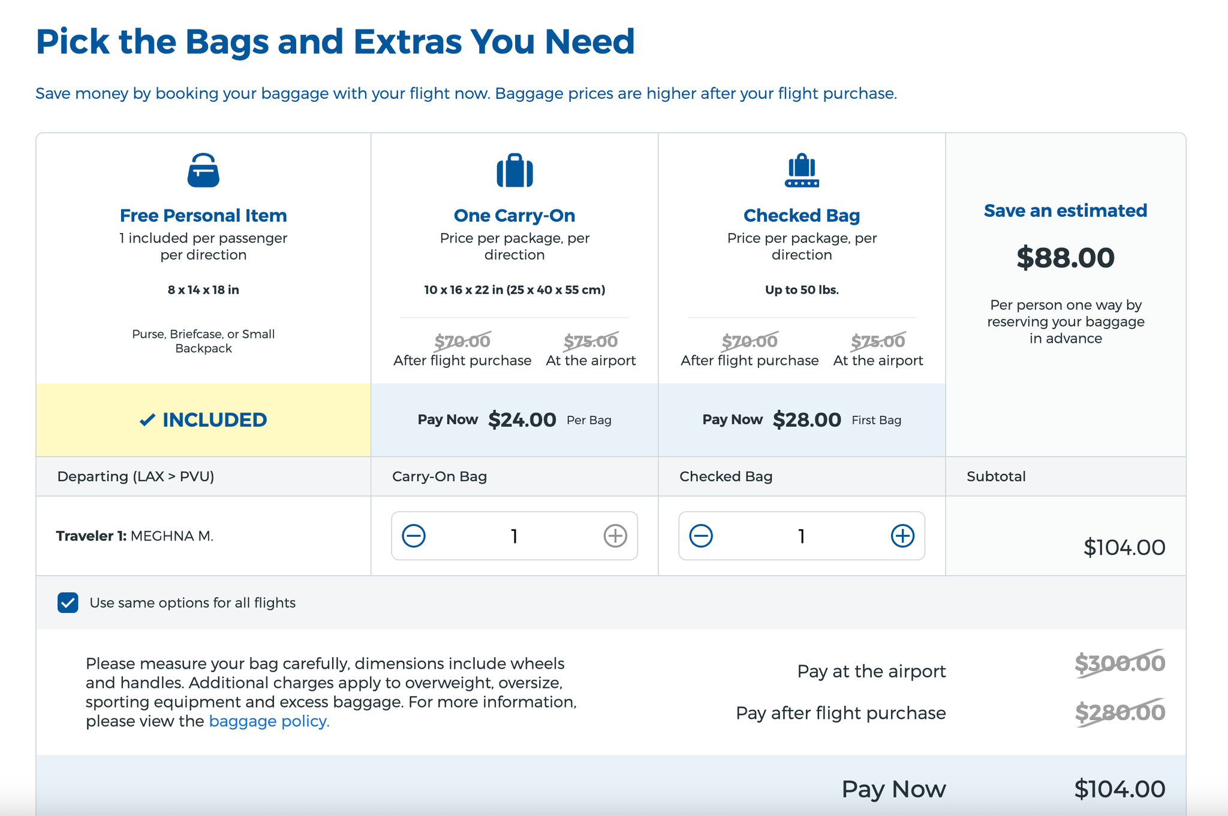Click the Checked Bag conveyor icon
The height and width of the screenshot is (816, 1228).
click(802, 171)
